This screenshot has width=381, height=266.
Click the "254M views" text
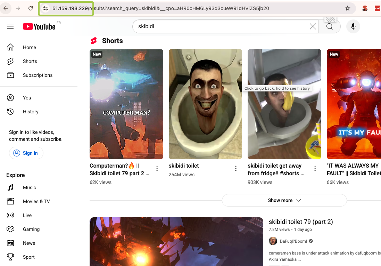tap(182, 175)
